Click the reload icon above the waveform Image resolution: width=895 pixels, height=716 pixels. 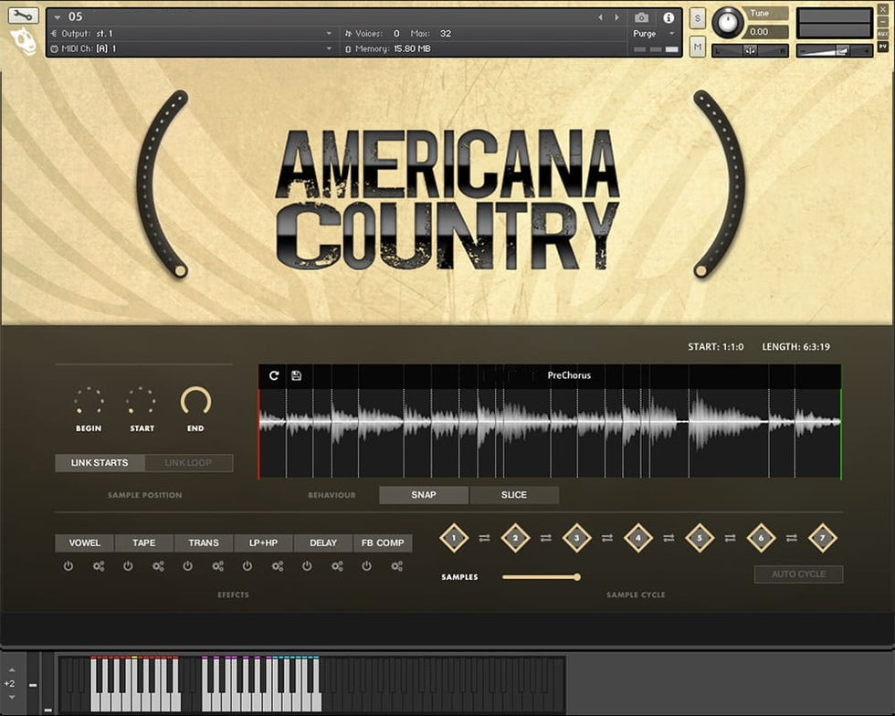[274, 375]
